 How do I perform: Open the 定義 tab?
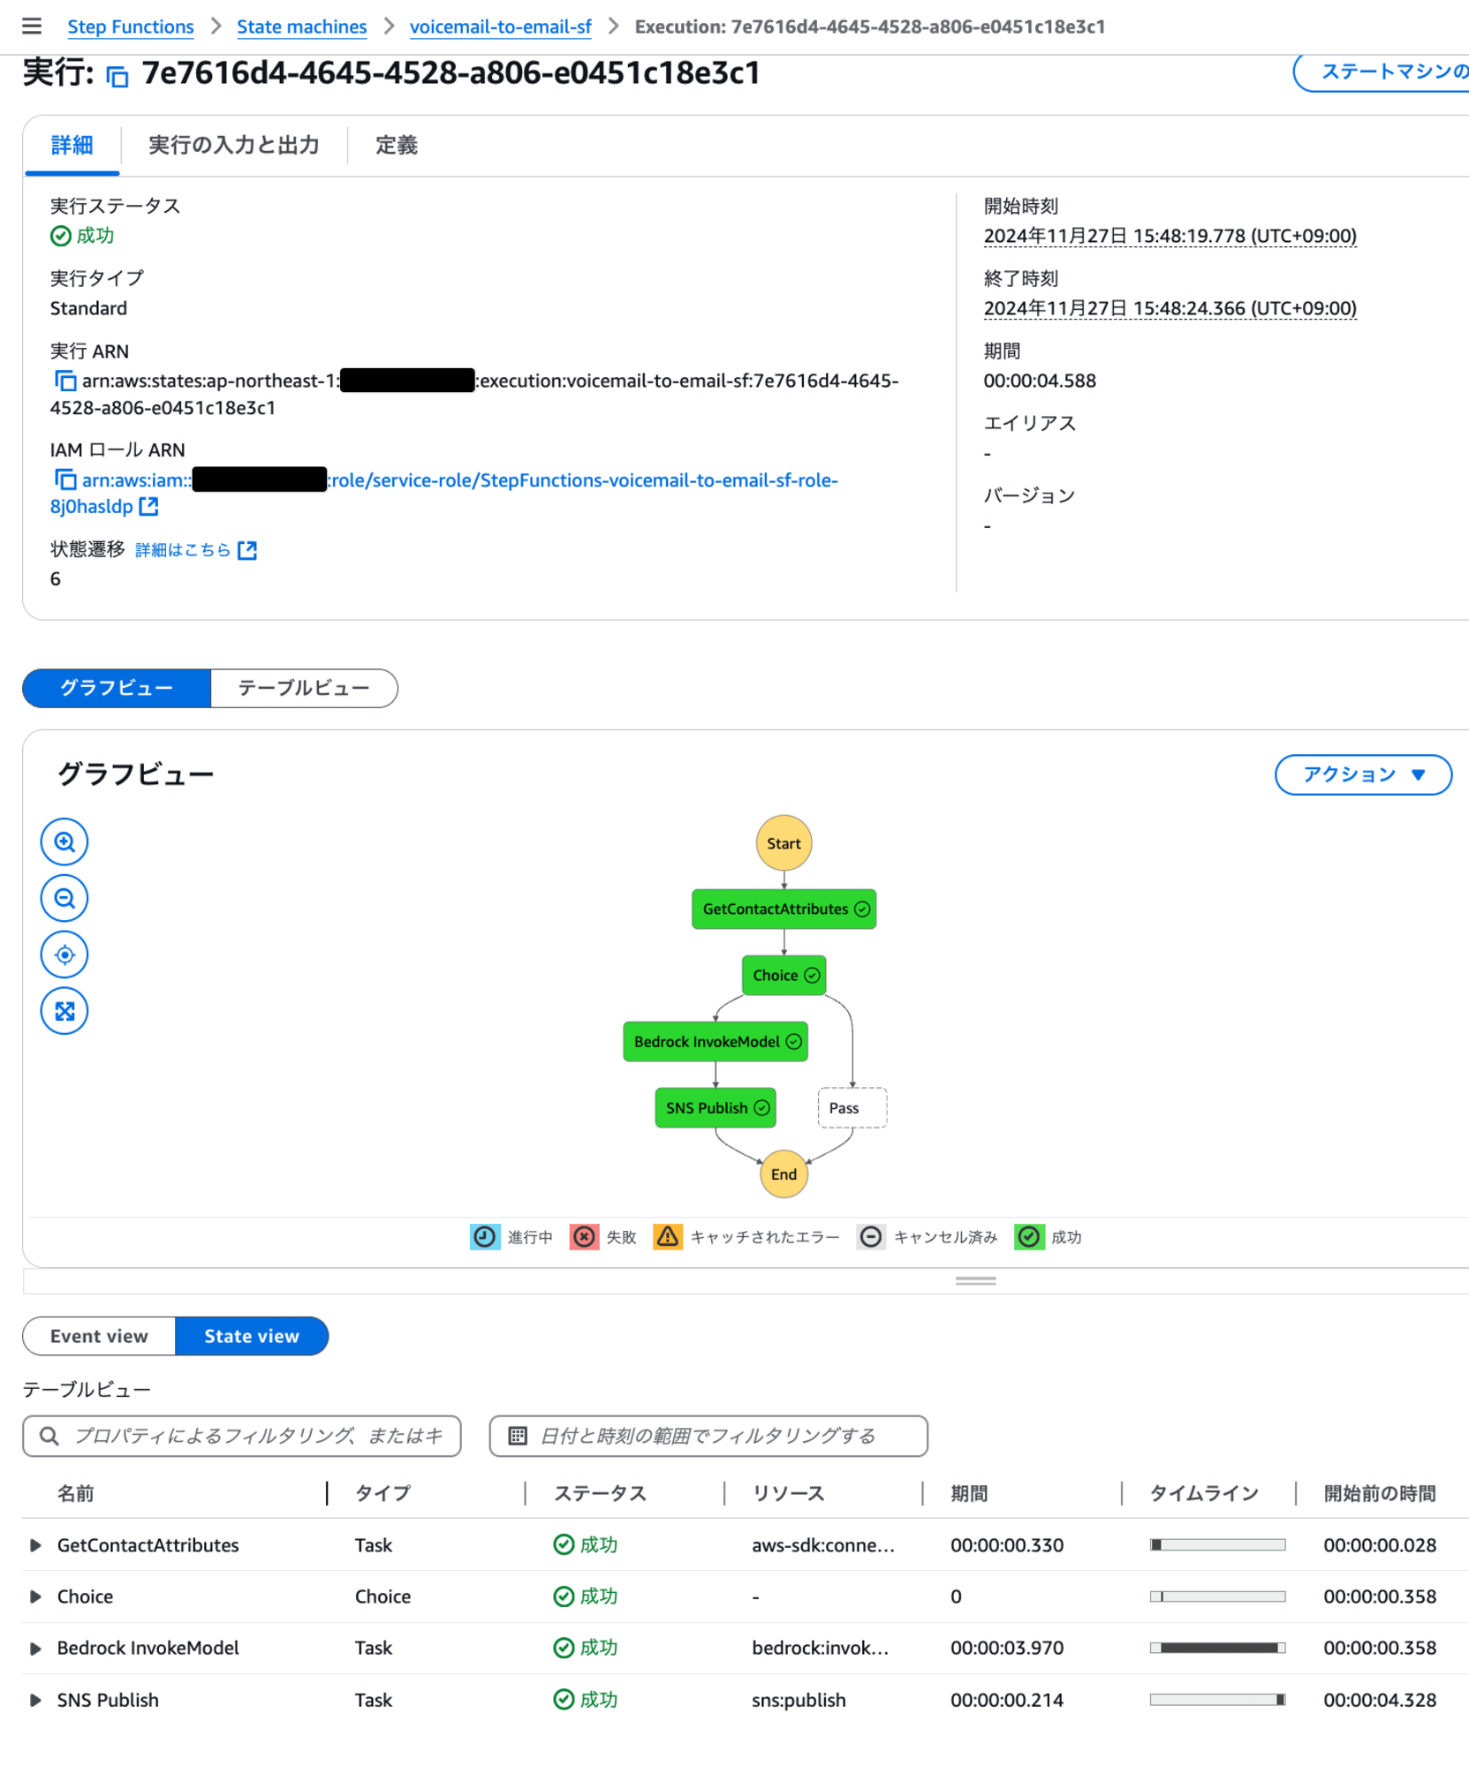pos(397,145)
